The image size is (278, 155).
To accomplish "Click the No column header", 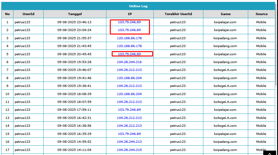I will [x=7, y=14].
